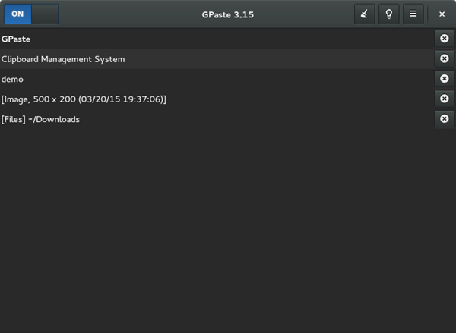Choose the 'demo' history row text
The height and width of the screenshot is (333, 456).
click(13, 79)
